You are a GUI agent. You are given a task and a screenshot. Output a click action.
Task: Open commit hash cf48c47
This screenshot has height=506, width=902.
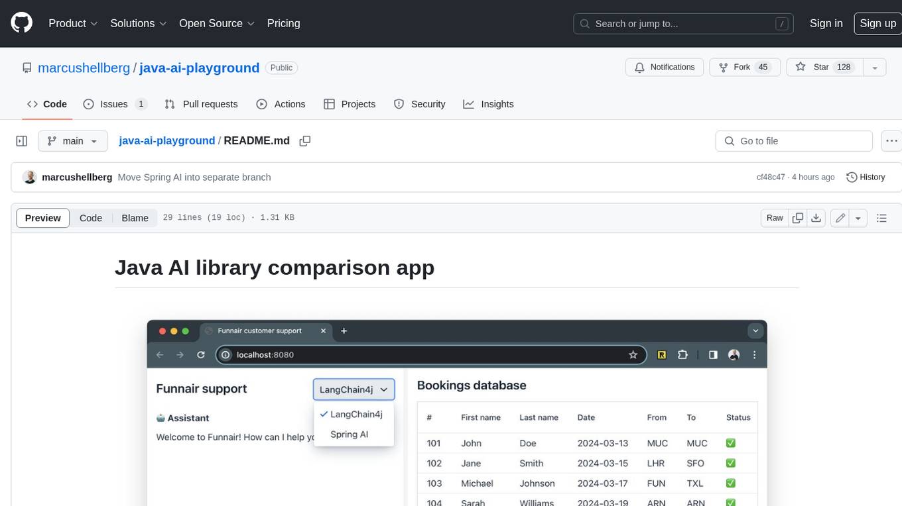pyautogui.click(x=771, y=177)
